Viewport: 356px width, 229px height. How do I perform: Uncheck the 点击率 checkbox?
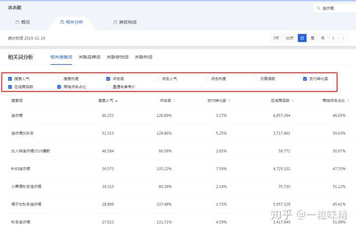[108, 79]
